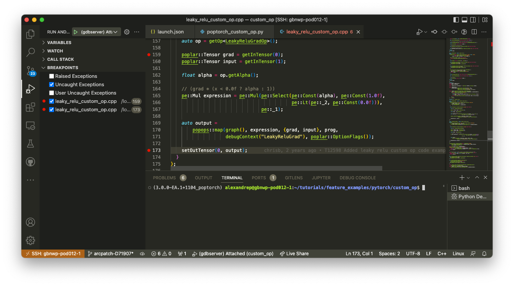Open the DEBUG CONSOLE panel tab

[357, 177]
